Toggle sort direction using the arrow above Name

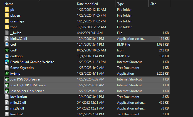(39, 1)
